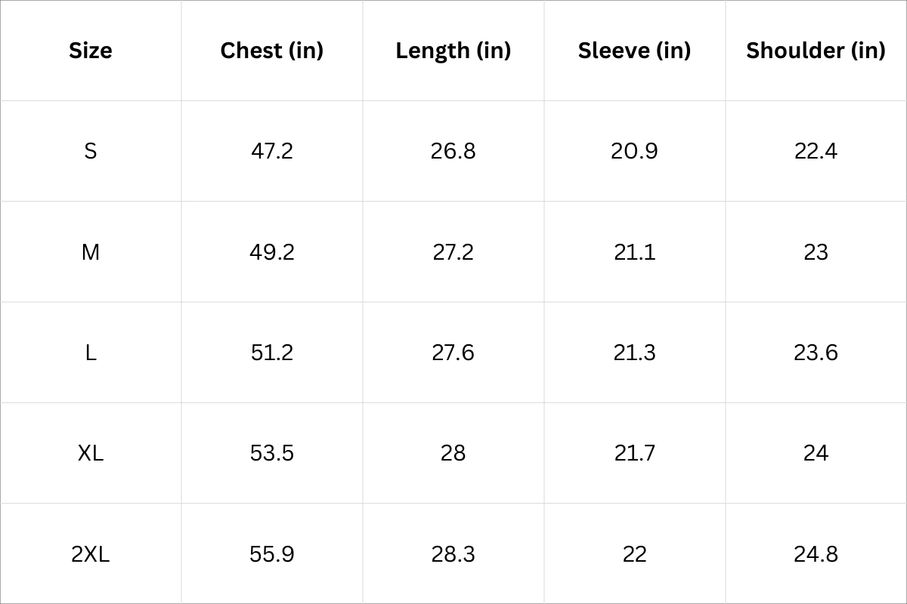Click the XL size row label
The image size is (907, 604).
pos(91,453)
